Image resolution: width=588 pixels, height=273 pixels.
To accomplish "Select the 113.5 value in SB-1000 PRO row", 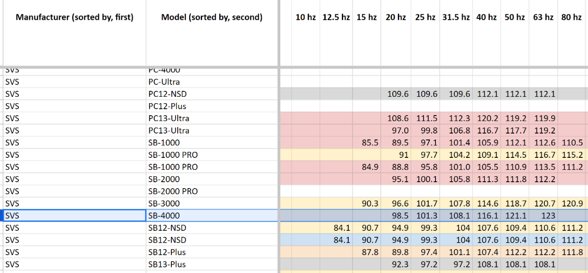I will coord(543,167).
